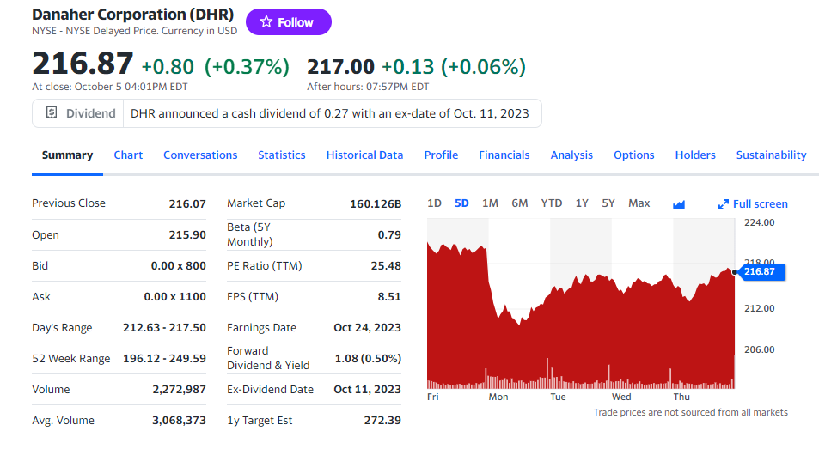Choose the YTD chart range

[552, 203]
